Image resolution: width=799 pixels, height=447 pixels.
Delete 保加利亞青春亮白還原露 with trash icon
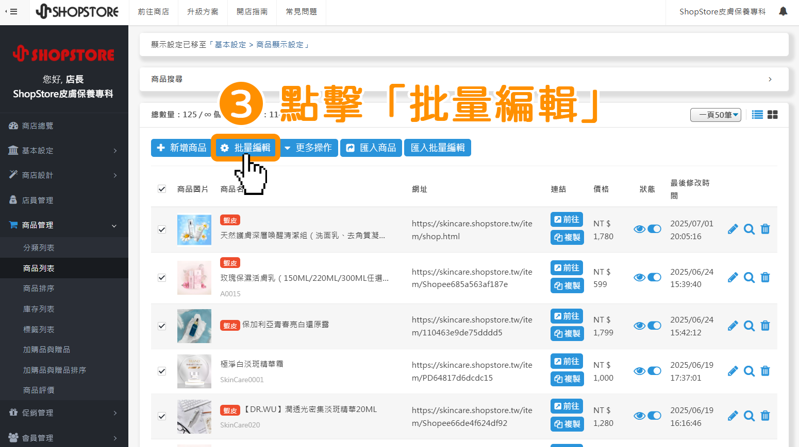click(x=765, y=326)
